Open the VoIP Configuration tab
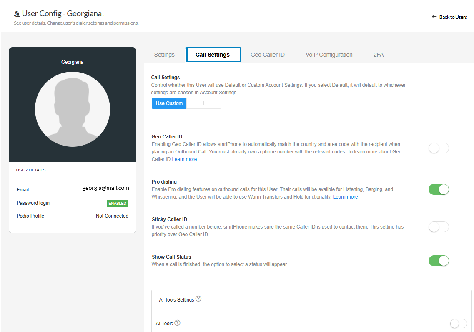Viewport: 474px width, 332px height. (329, 55)
